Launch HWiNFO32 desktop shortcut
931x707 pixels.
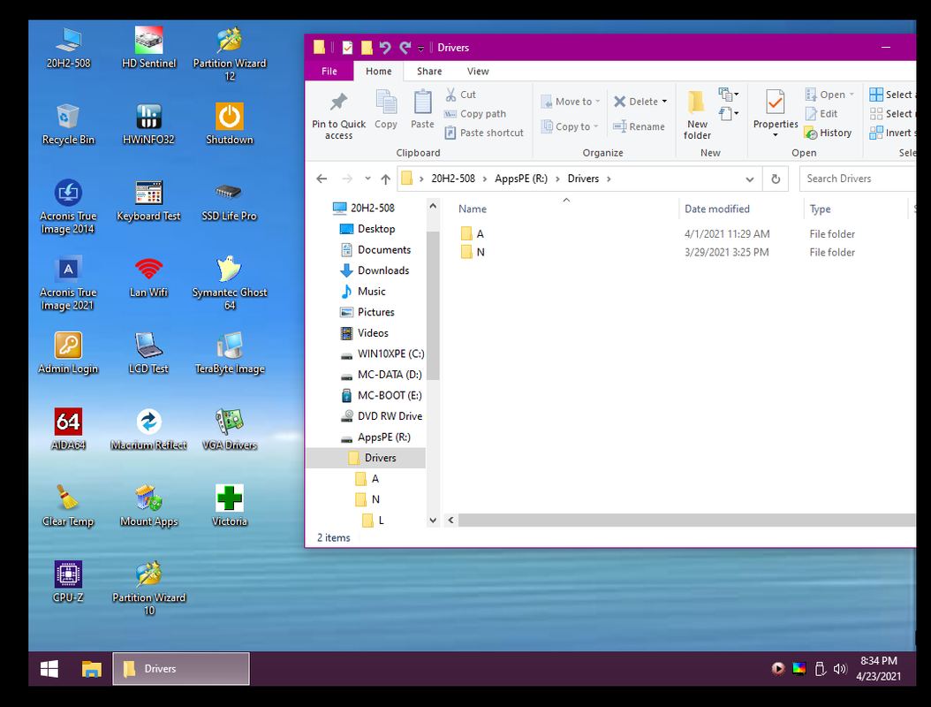click(148, 125)
